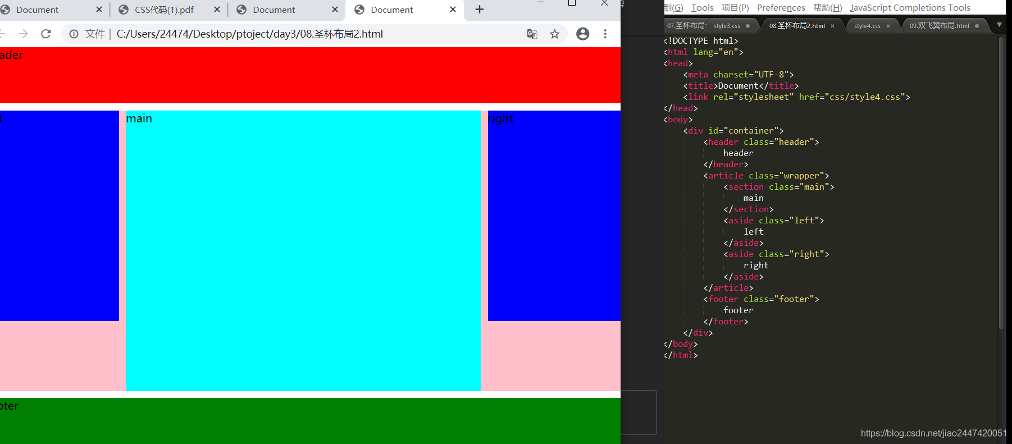Reload the browser page
This screenshot has height=444, width=1012.
[x=46, y=34]
